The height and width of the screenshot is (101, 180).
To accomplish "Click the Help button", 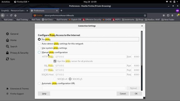I will (44, 93).
